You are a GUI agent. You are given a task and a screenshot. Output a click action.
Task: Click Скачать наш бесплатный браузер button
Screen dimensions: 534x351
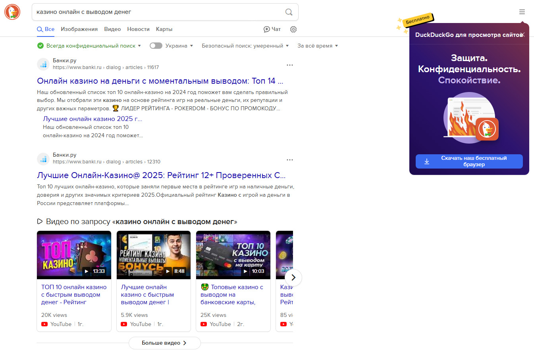[x=469, y=161]
